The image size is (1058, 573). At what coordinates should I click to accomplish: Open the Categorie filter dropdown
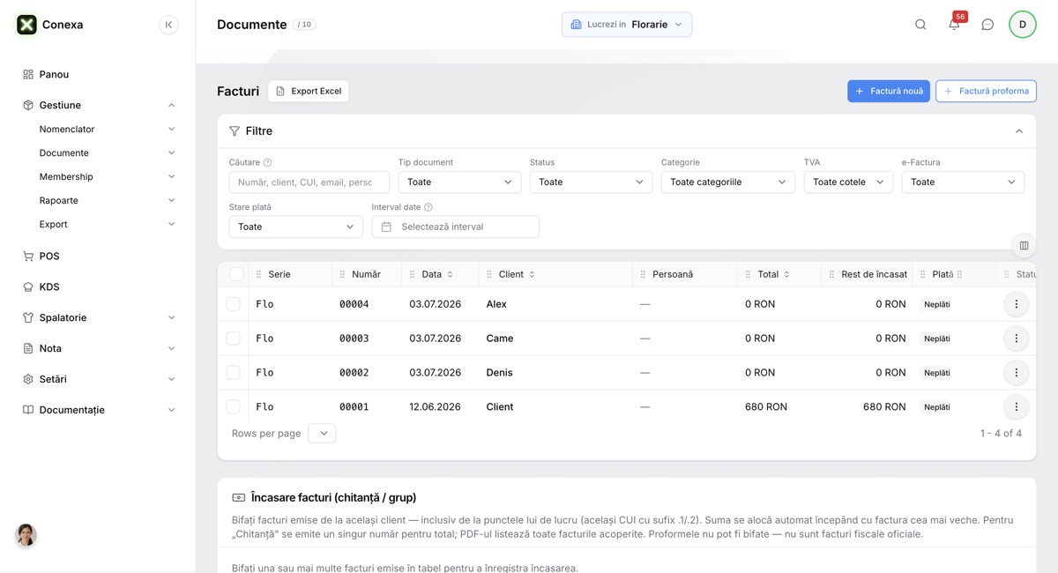point(728,182)
